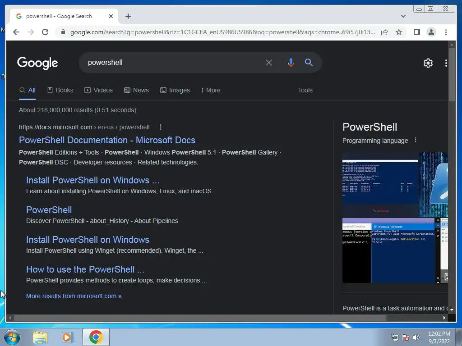Open the Chrome profile avatar

pos(431,32)
